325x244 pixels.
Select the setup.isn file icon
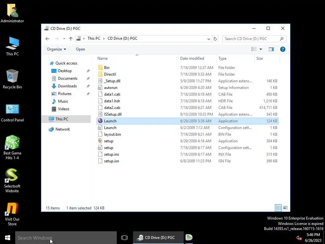pos(100,161)
